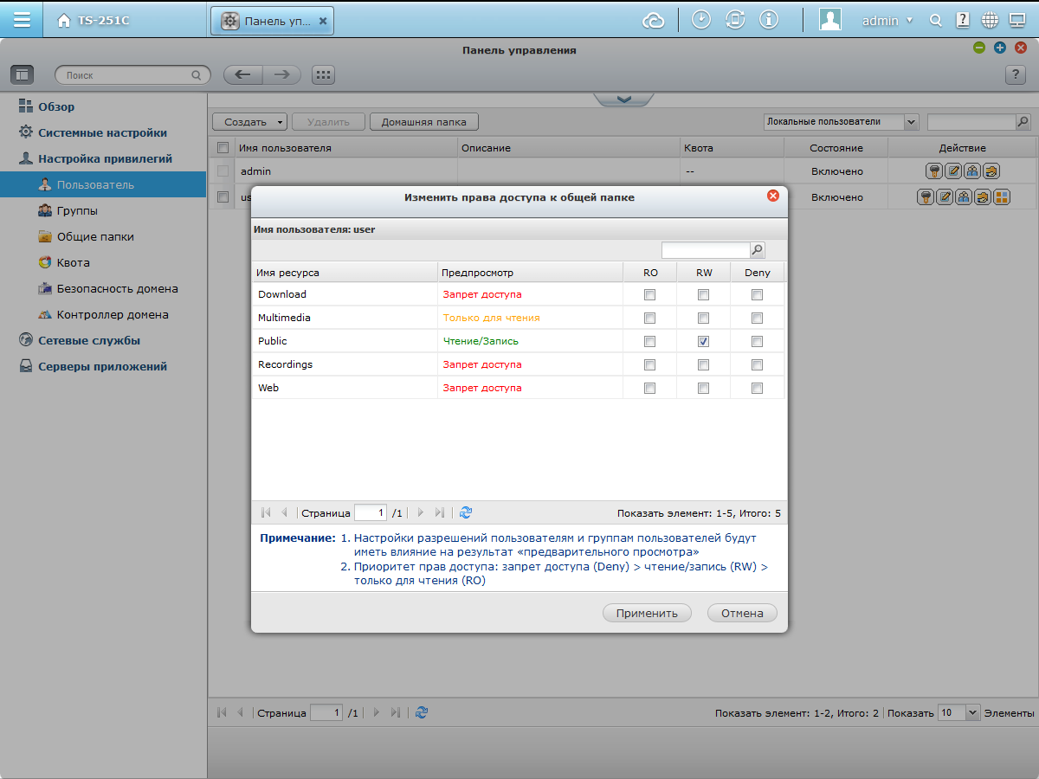
Task: Edit shared folder permission icon for admin
Action: coord(991,171)
